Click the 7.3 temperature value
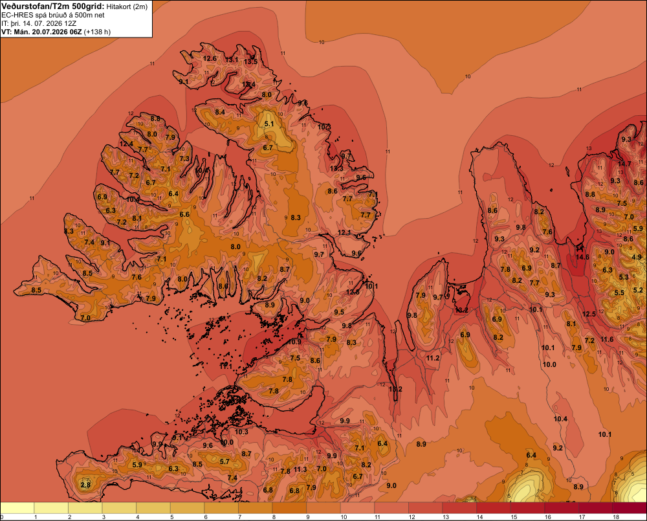The image size is (647, 521). (x=184, y=159)
